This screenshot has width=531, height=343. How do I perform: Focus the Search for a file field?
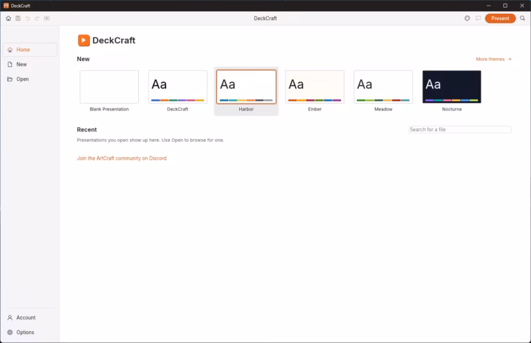coord(460,129)
